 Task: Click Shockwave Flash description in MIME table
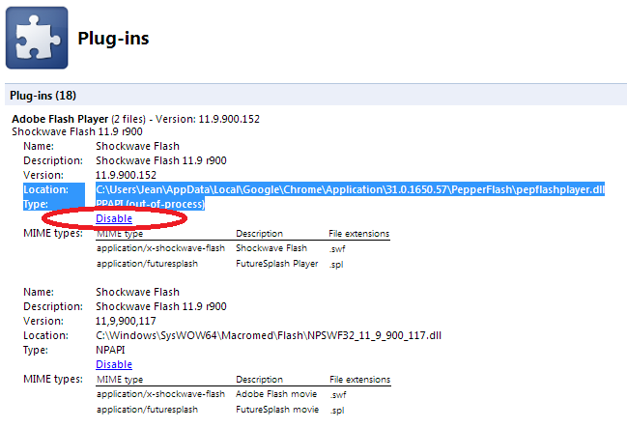271,248
